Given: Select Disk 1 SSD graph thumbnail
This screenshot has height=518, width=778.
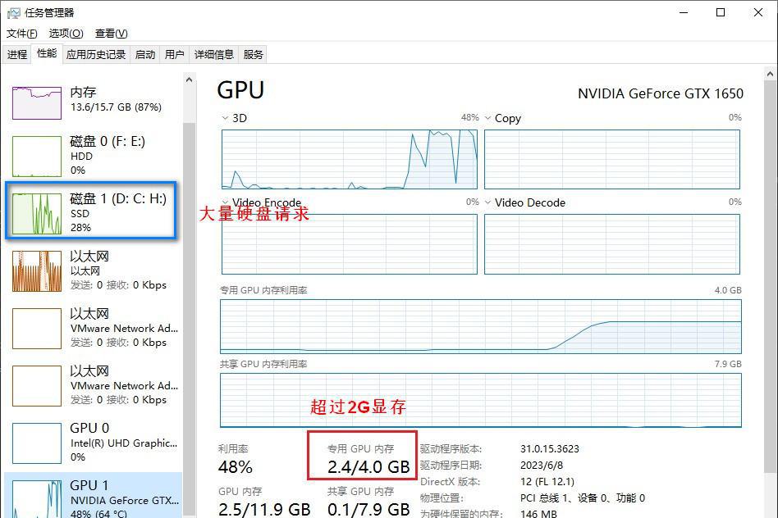Looking at the screenshot, I should coord(37,213).
